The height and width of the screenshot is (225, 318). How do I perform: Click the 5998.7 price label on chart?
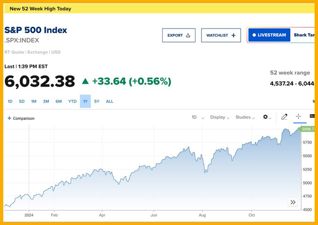click(x=307, y=129)
